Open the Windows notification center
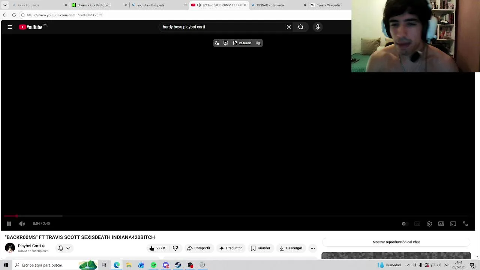This screenshot has height=270, width=480. pos(472,265)
